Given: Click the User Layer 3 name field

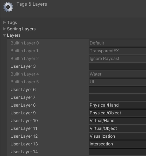Looking at the screenshot, I should click(x=117, y=66).
